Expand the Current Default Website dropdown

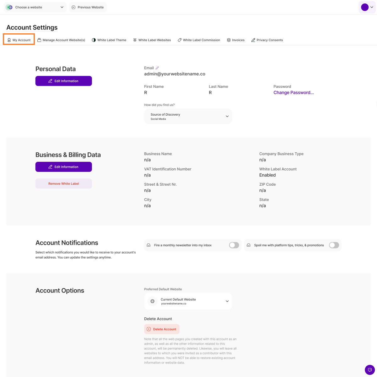tap(188, 301)
